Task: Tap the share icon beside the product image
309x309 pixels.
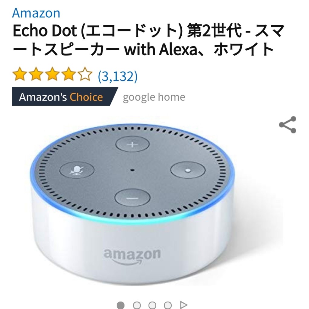Action: click(288, 125)
